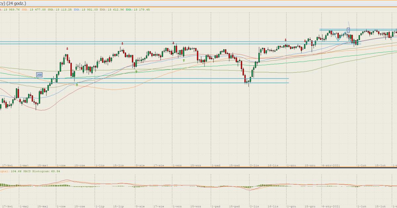Click the blue "200" label box
This screenshot has width=397, height=208.
tap(39, 75)
